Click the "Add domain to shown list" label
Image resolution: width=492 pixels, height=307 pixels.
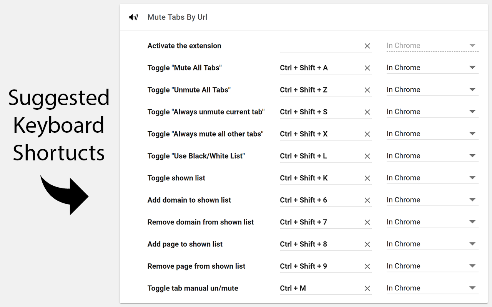click(x=189, y=200)
